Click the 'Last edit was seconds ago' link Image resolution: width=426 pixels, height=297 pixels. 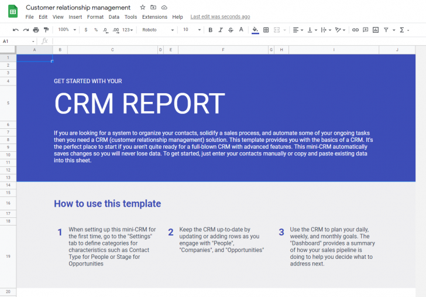[220, 17]
